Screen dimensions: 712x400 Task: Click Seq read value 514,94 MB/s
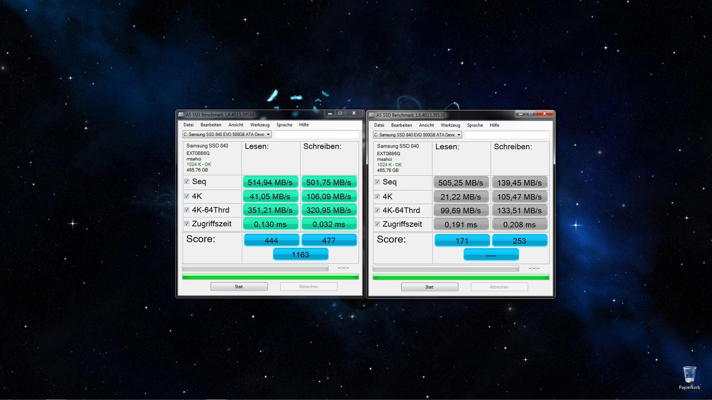point(270,182)
